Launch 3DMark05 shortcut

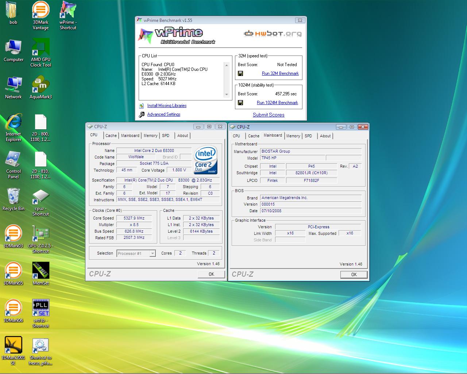coord(13,274)
